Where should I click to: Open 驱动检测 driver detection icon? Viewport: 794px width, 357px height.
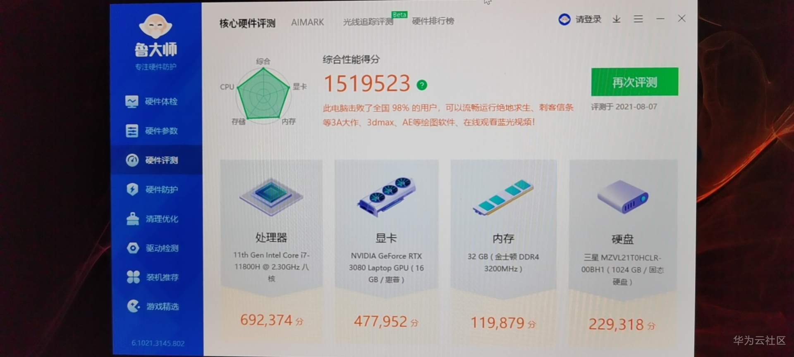click(x=133, y=248)
